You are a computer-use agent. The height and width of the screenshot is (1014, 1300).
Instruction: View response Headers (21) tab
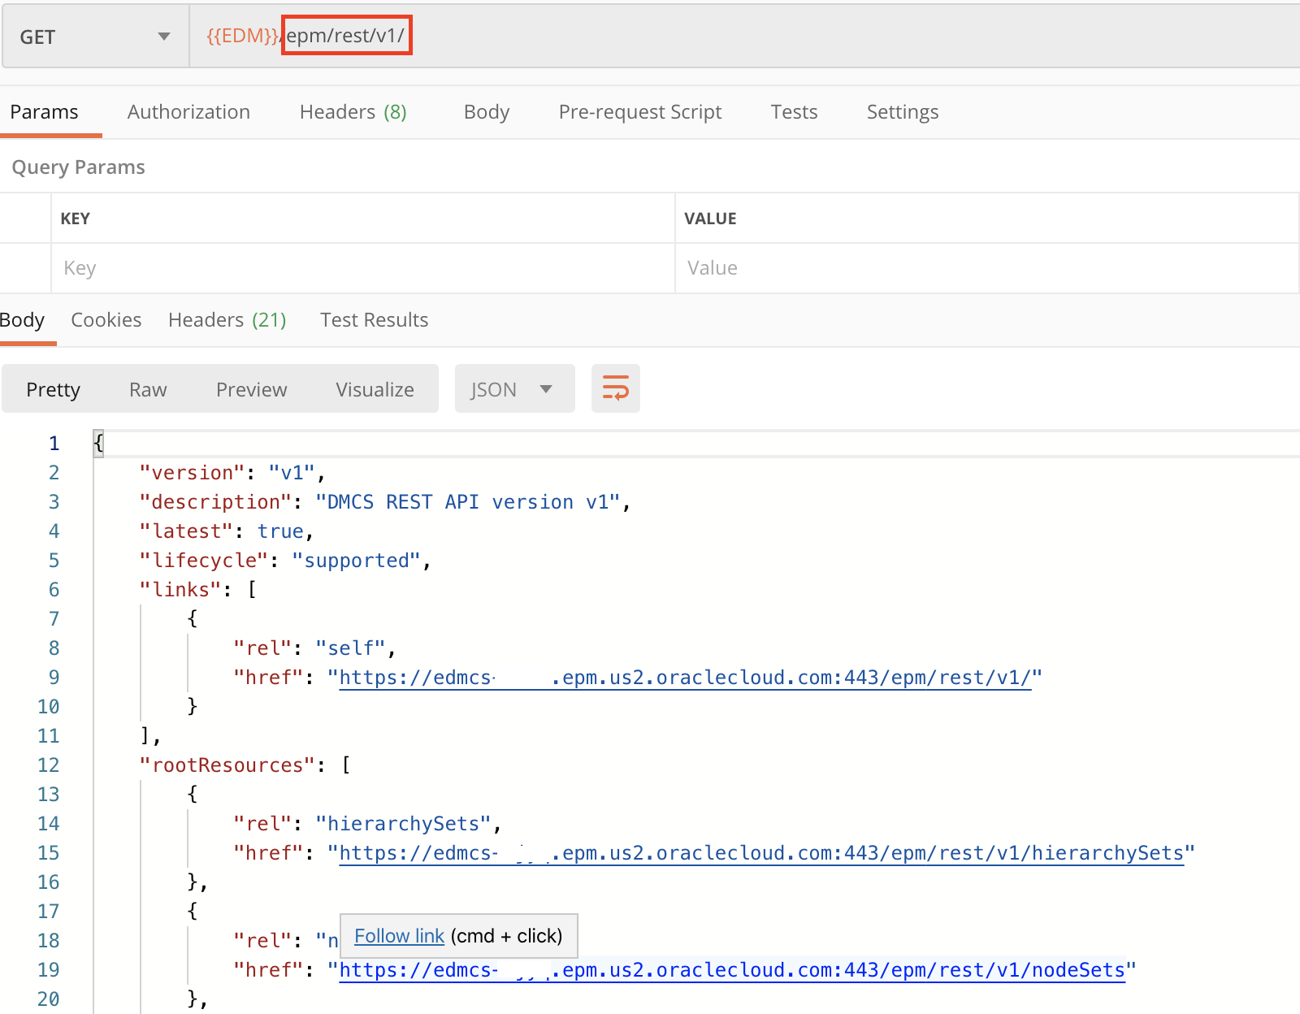coord(227,320)
